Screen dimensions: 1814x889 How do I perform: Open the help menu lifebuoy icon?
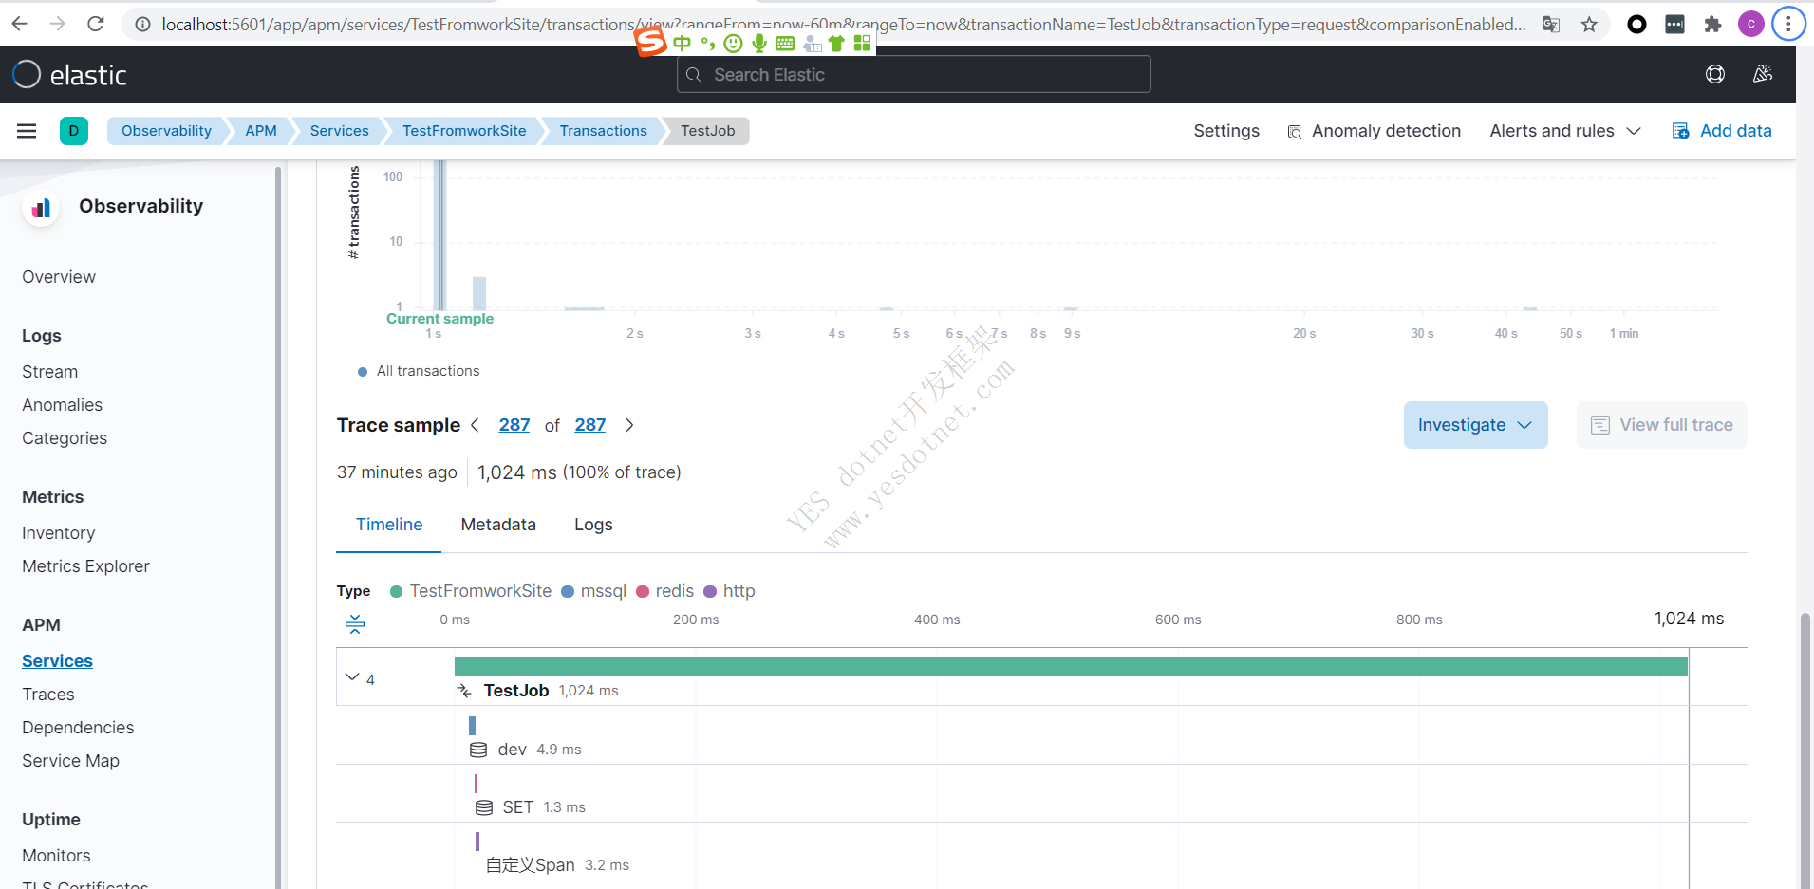click(x=1714, y=74)
